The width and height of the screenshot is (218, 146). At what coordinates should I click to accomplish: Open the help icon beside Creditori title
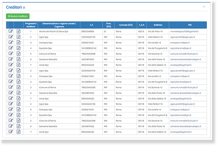(x=24, y=7)
